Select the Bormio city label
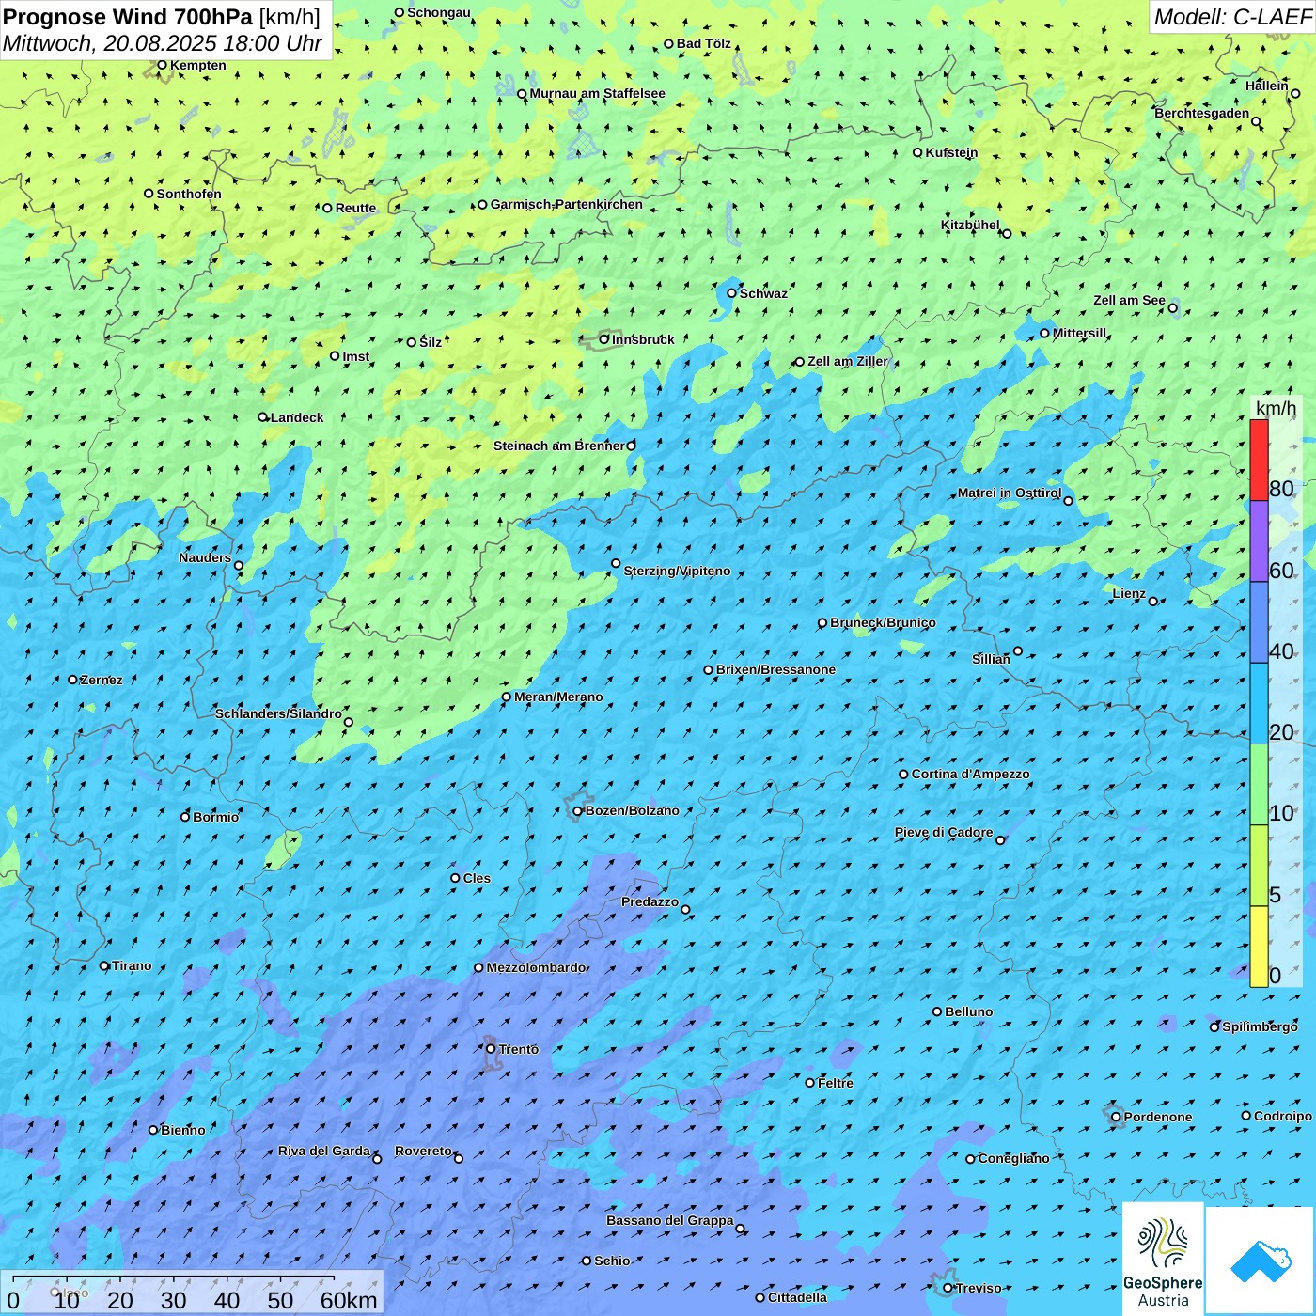This screenshot has height=1316, width=1316. [216, 817]
